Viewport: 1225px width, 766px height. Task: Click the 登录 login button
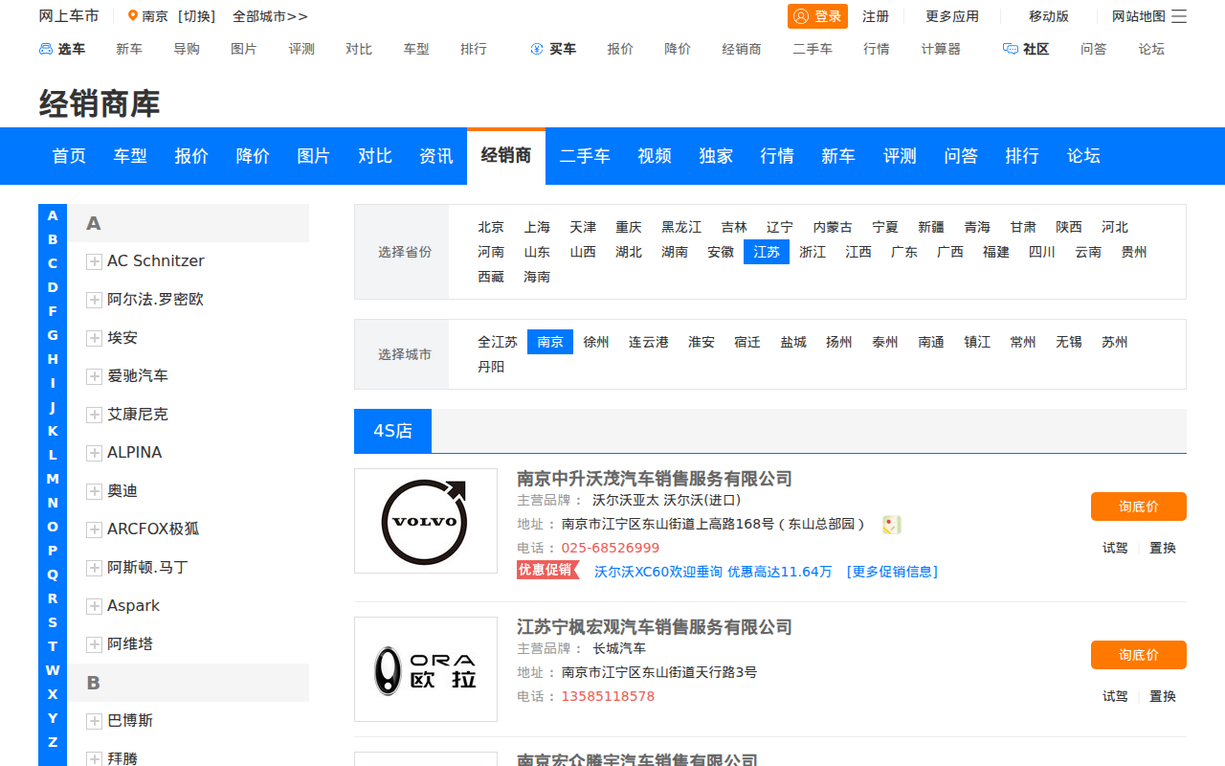(x=817, y=16)
